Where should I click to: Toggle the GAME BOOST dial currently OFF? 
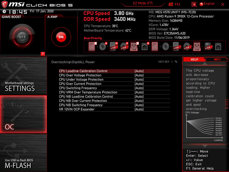point(22,37)
